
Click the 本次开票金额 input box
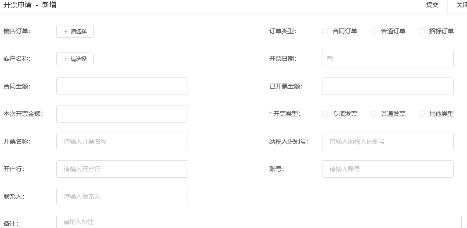(122, 114)
